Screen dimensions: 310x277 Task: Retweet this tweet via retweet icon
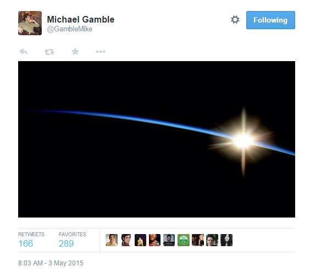(49, 52)
